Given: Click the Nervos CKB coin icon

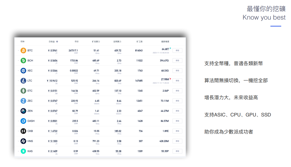Looking at the screenshot, I should [x=23, y=131].
